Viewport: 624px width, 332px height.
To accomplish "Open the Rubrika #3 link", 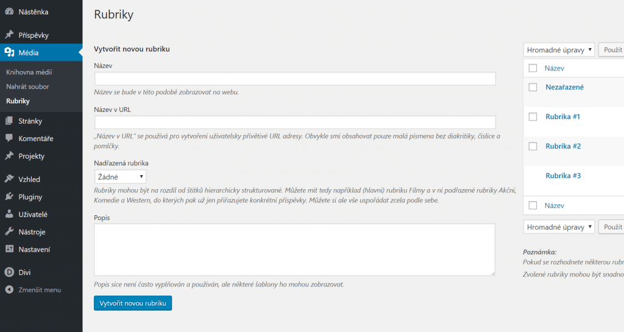I will click(563, 176).
